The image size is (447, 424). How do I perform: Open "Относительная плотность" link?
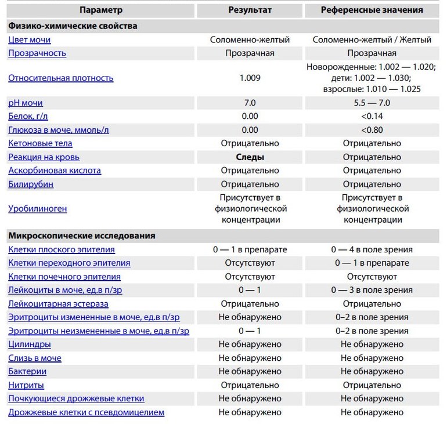click(61, 78)
